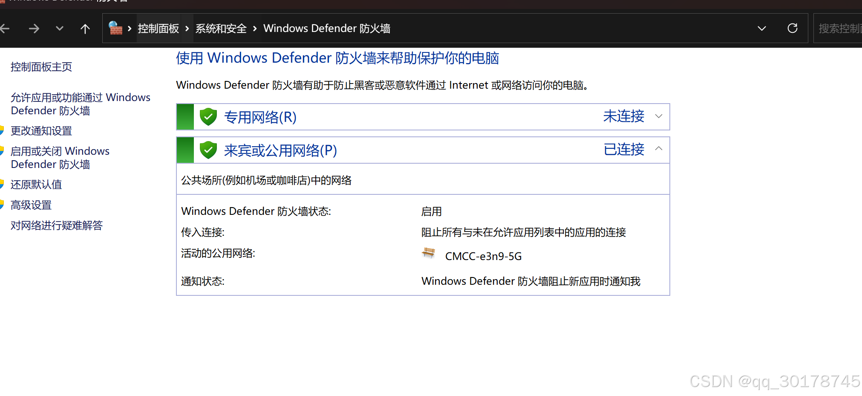Click the page title 使用 Windows Defender 防火墙来帮助保护你的电脑
The height and width of the screenshot is (396, 862).
[337, 58]
